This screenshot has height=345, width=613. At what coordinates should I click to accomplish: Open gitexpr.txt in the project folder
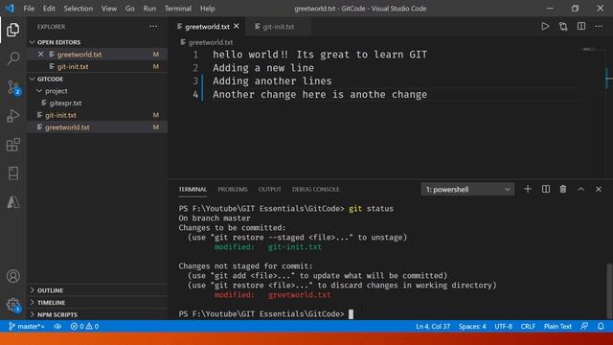(x=65, y=103)
